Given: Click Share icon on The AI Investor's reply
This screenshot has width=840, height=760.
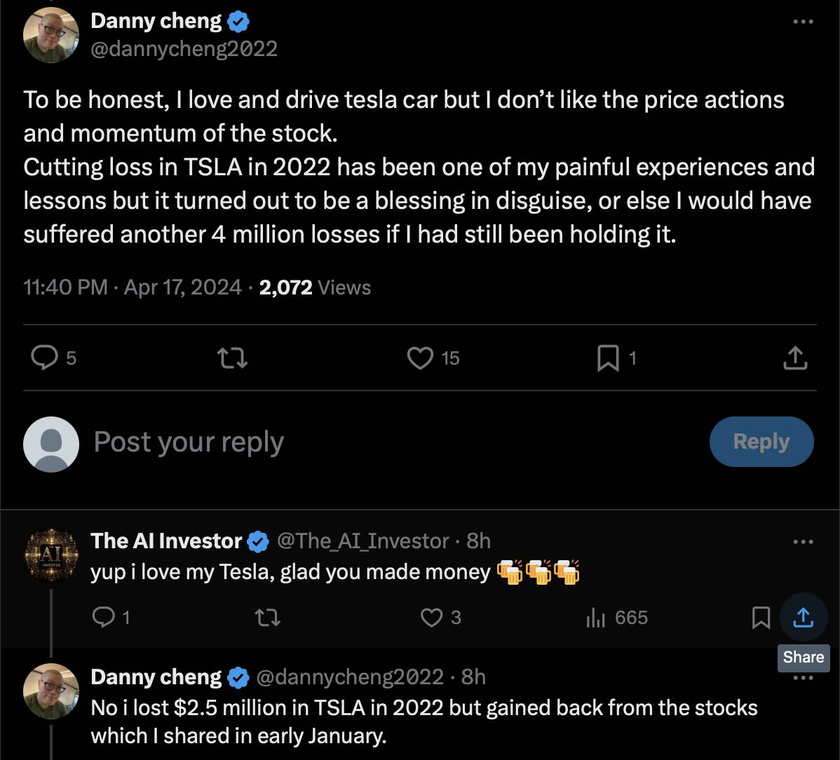Looking at the screenshot, I should tap(803, 617).
